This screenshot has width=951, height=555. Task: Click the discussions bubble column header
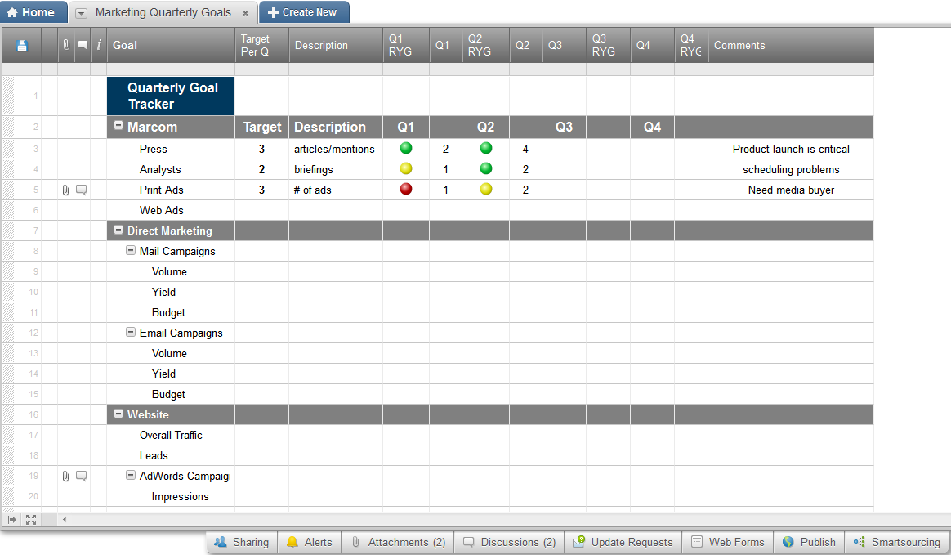point(83,45)
